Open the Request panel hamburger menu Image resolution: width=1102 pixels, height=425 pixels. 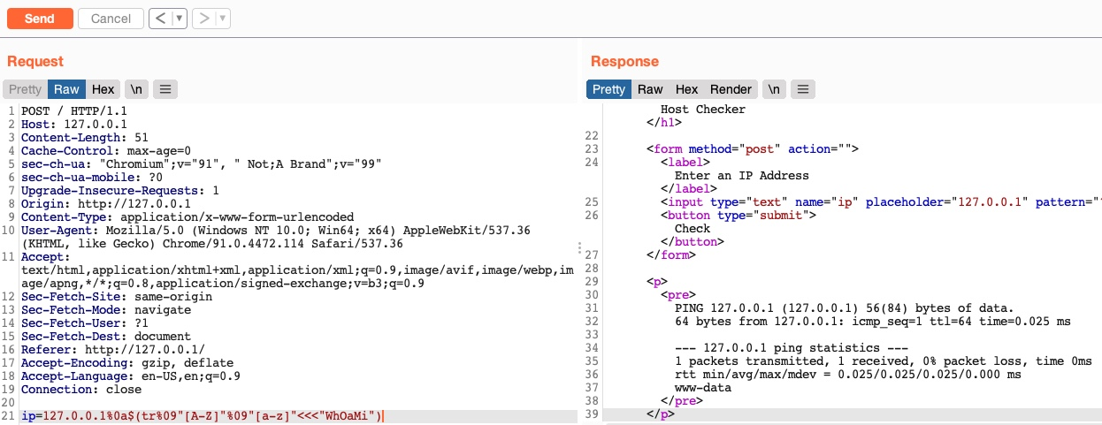click(x=165, y=89)
